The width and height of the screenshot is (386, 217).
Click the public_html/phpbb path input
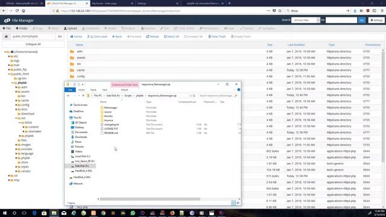(33, 36)
